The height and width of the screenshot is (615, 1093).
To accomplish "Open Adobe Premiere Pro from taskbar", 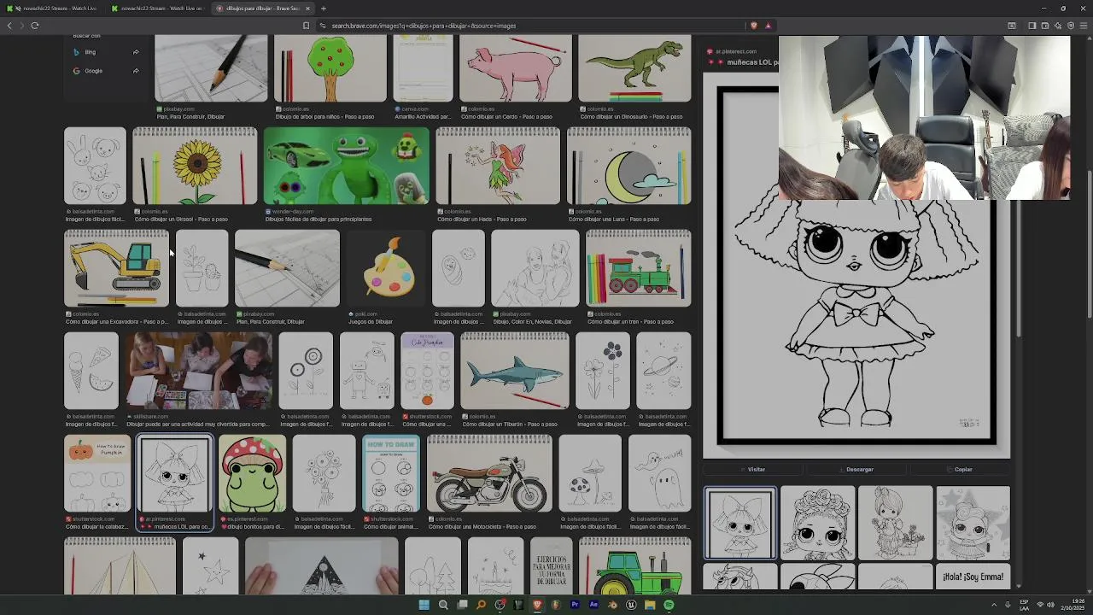I will (575, 605).
